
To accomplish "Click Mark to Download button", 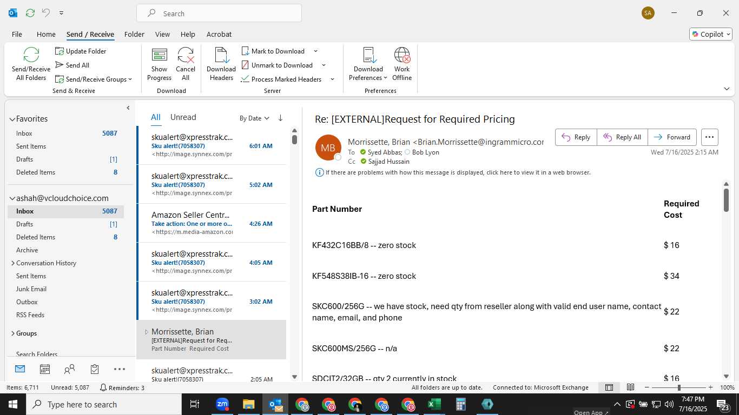I will (x=273, y=51).
